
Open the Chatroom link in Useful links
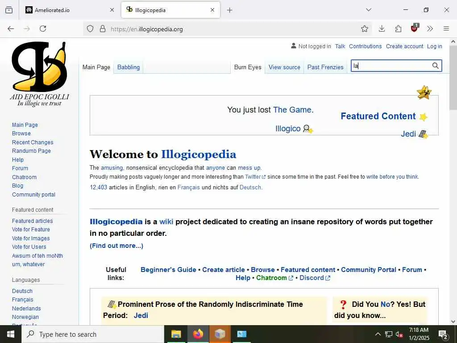coord(274,278)
